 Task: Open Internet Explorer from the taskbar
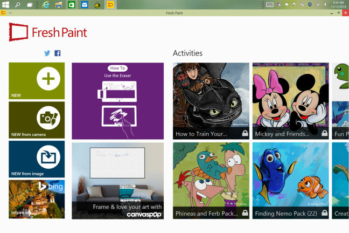46,5
